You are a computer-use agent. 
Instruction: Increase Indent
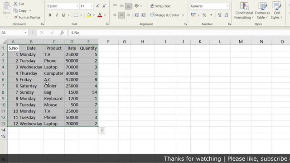point(143,15)
